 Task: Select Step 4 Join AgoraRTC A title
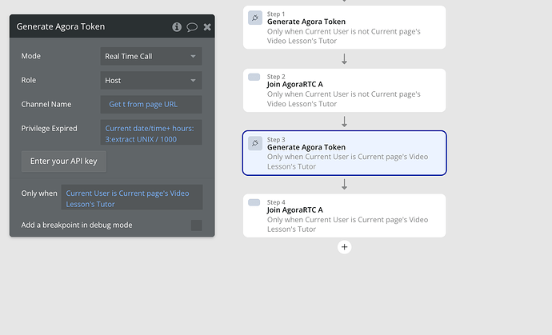point(295,209)
